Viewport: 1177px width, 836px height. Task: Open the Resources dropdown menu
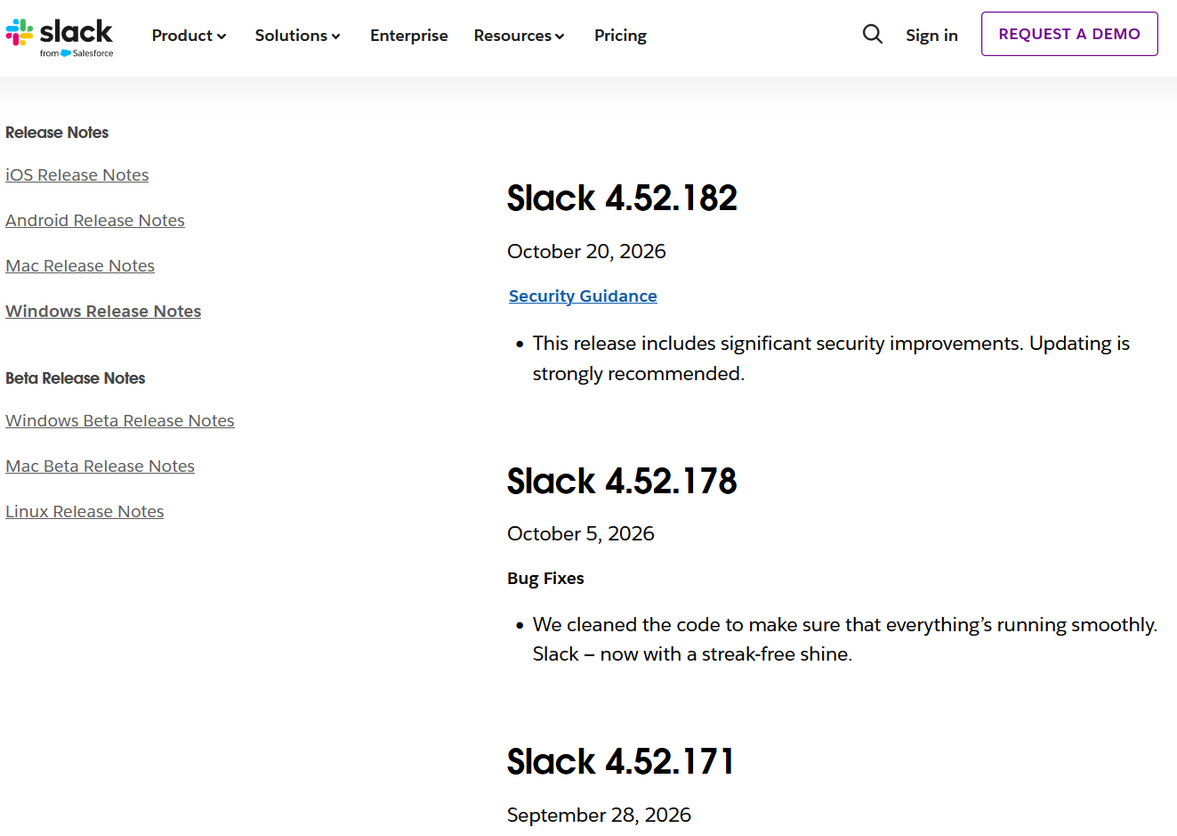click(520, 36)
